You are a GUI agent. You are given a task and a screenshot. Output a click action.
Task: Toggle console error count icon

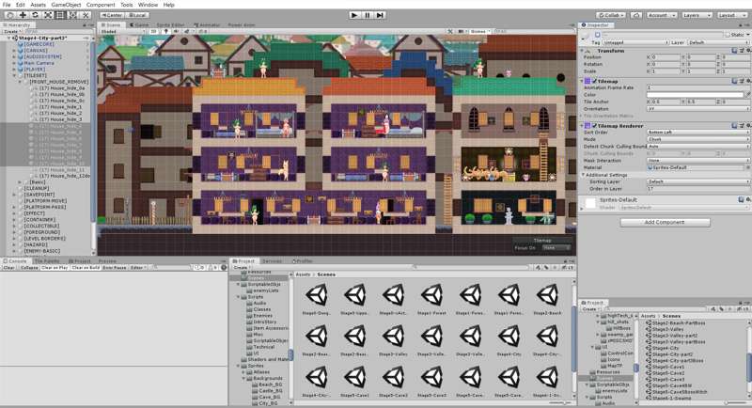(224, 268)
